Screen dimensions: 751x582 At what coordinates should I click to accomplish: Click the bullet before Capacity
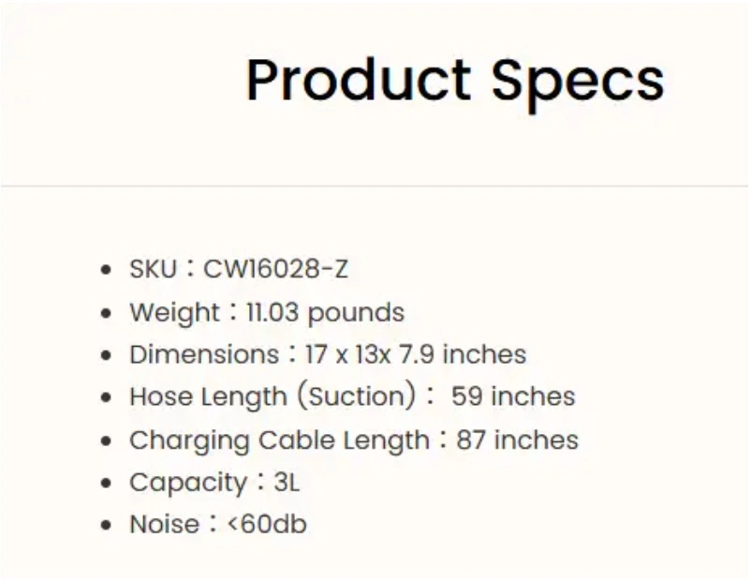pos(107,483)
